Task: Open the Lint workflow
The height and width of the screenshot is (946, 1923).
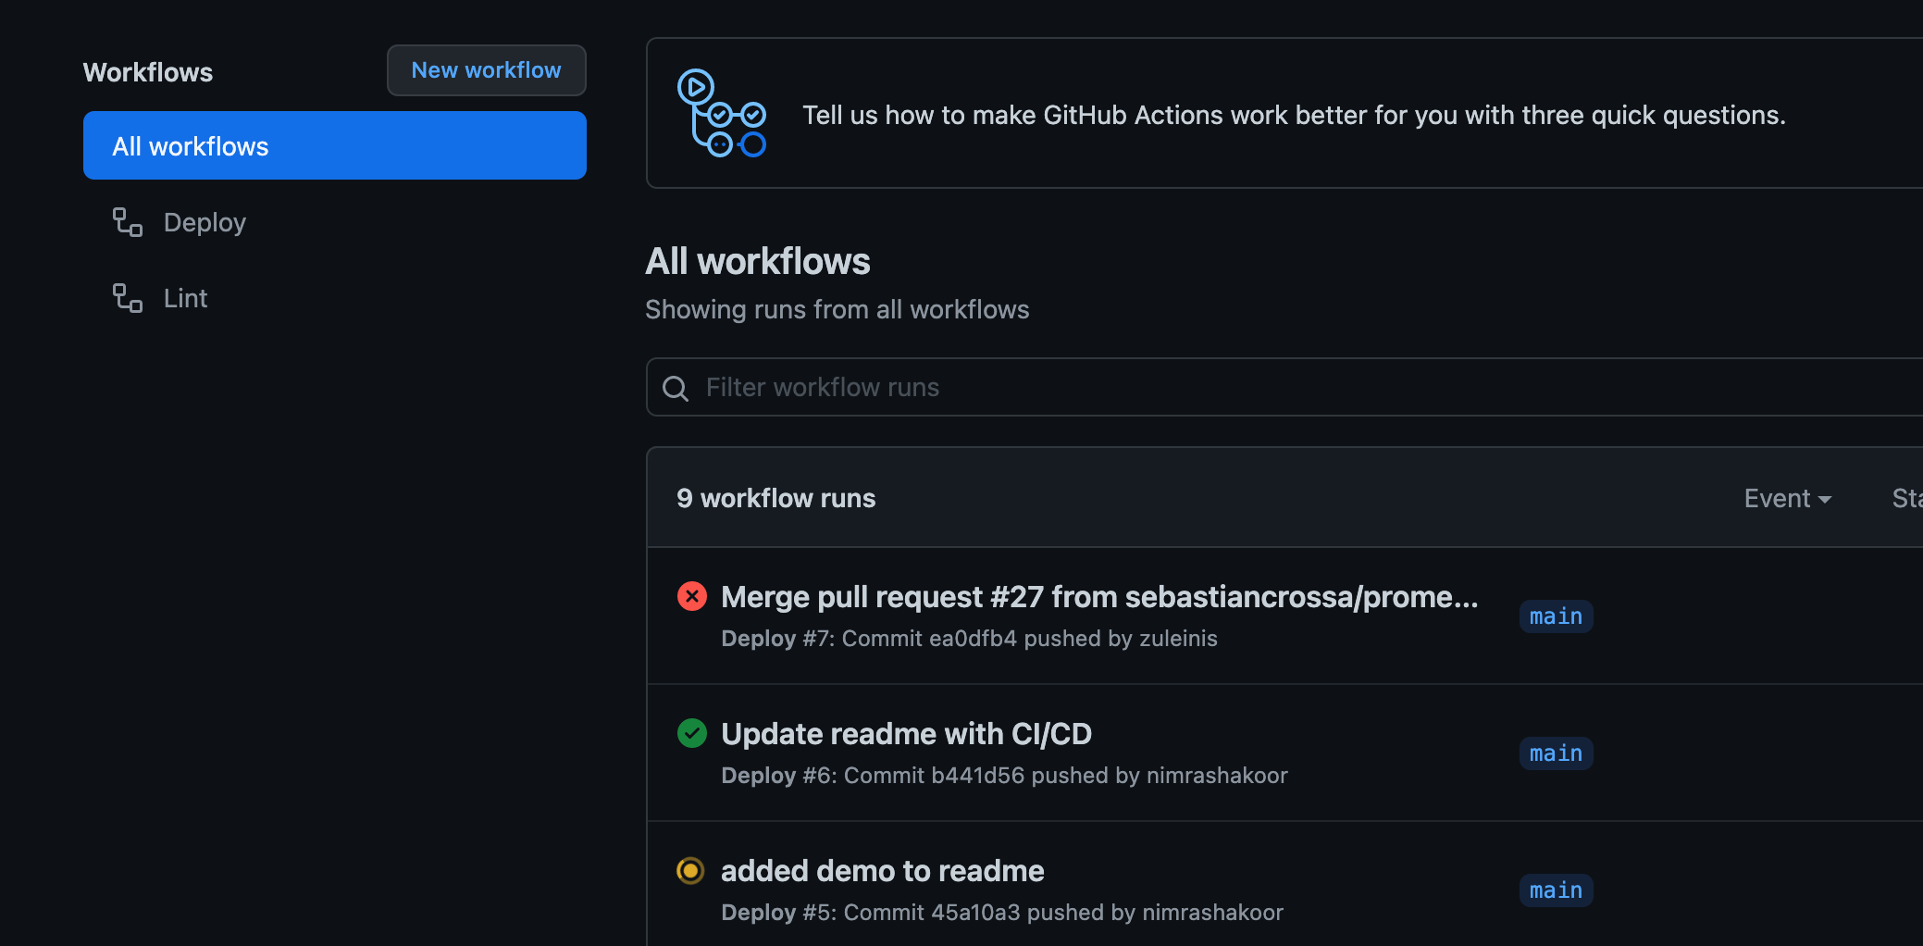Action: 185,298
